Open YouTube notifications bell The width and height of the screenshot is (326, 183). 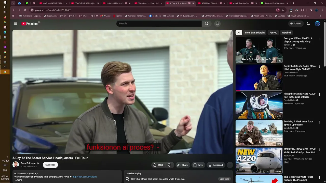308,24
